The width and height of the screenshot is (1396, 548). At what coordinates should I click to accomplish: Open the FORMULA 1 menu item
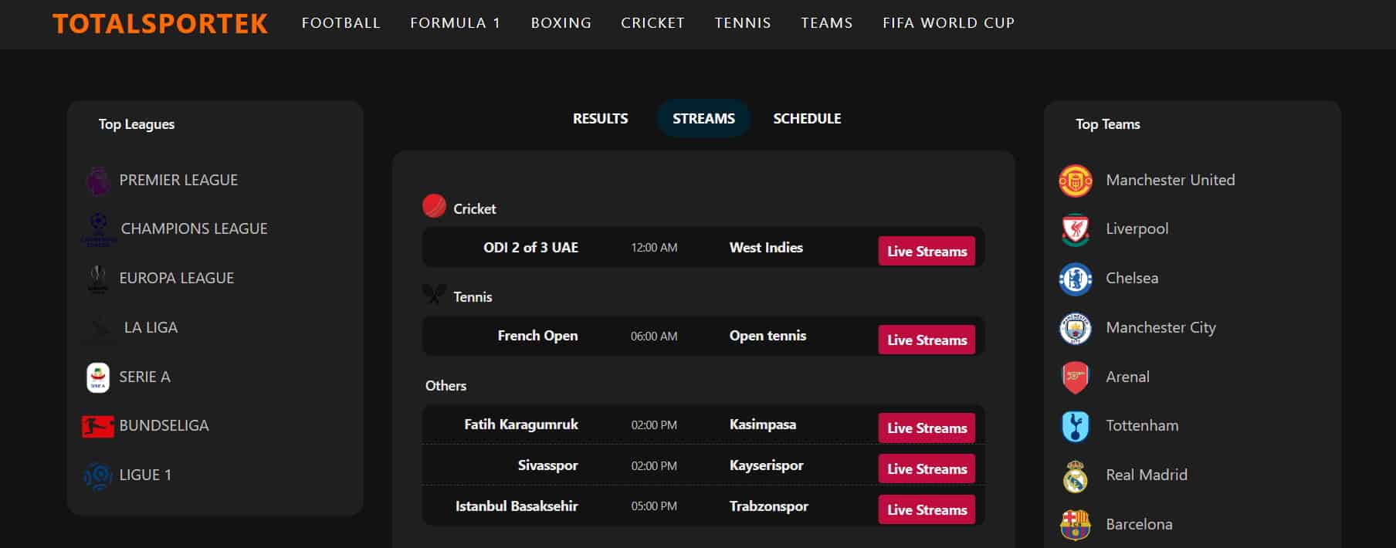(456, 23)
